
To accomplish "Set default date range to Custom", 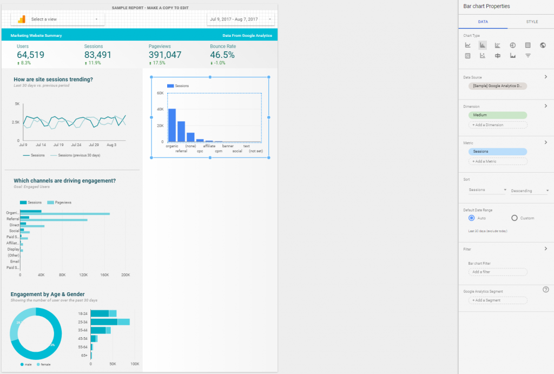I will coord(515,218).
